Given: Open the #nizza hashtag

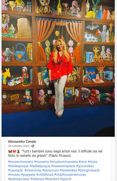Looking at the screenshot, I should pyautogui.click(x=93, y=162).
